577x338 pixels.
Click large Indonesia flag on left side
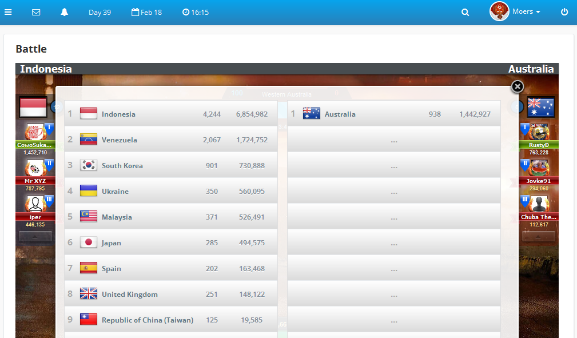click(x=33, y=107)
